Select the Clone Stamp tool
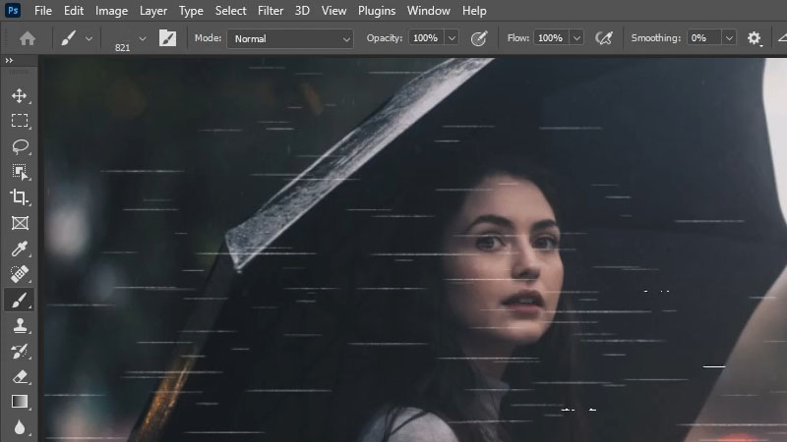 point(20,326)
